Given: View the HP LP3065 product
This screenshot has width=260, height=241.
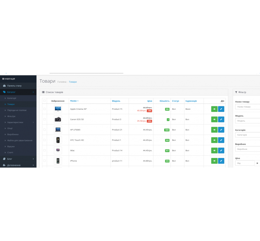Looking at the screenshot, I should (x=214, y=130).
